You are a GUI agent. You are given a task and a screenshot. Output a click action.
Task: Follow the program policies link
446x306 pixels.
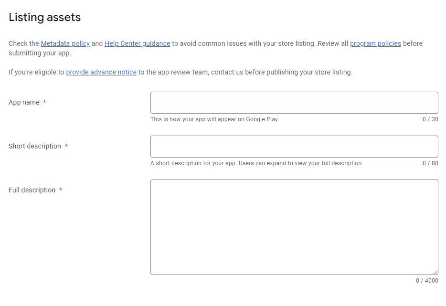point(375,43)
